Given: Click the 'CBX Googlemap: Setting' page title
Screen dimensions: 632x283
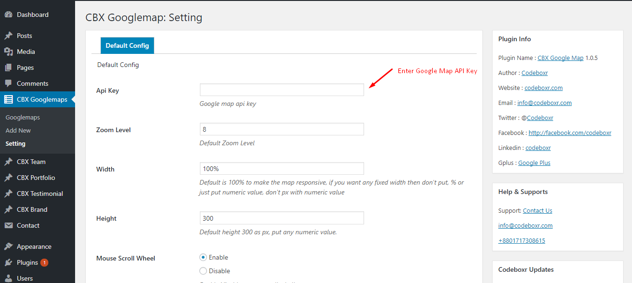Looking at the screenshot, I should [x=144, y=18].
